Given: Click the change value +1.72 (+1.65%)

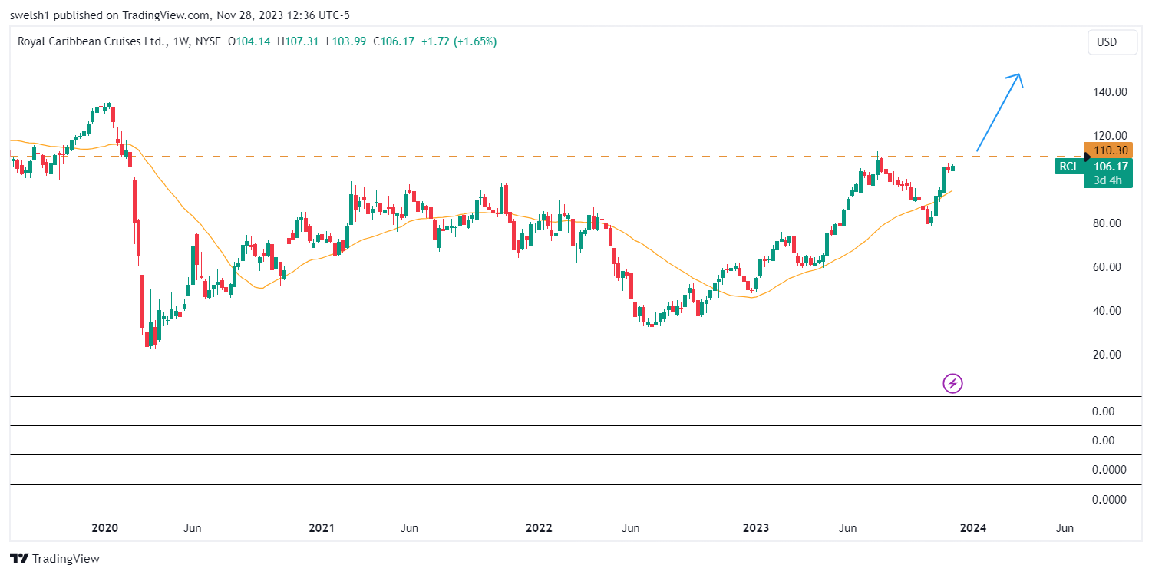Looking at the screenshot, I should click(x=459, y=41).
